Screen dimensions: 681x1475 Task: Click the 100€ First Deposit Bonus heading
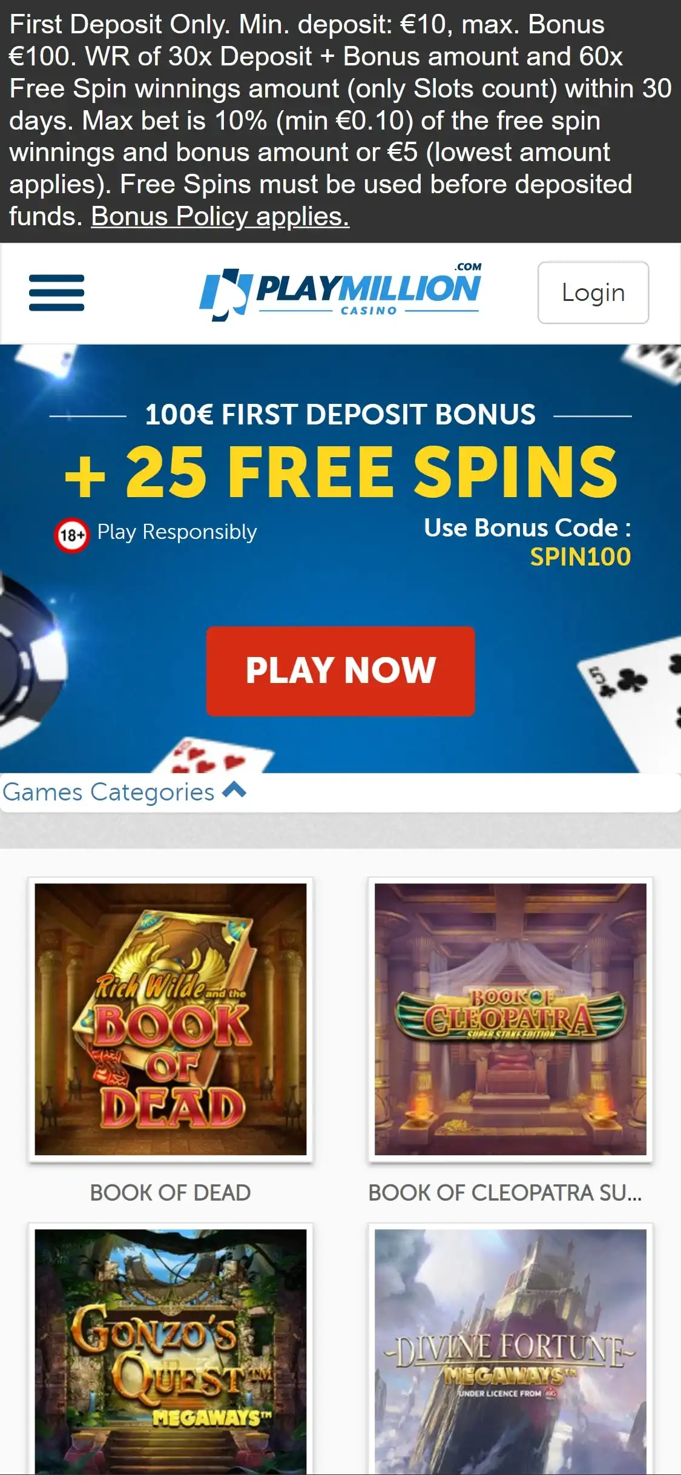[x=340, y=415]
